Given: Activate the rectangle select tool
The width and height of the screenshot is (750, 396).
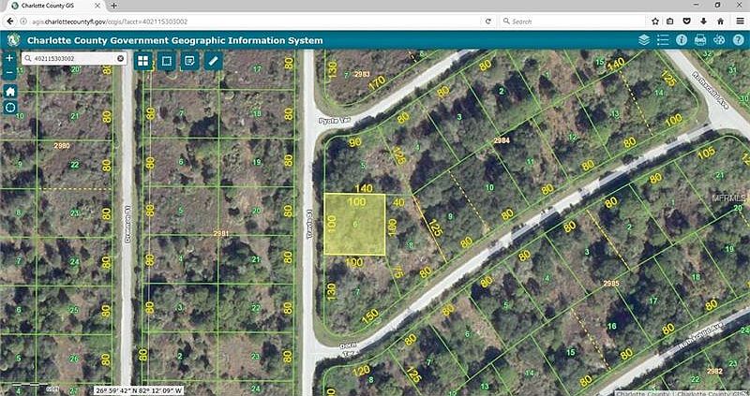Looking at the screenshot, I should point(166,61).
